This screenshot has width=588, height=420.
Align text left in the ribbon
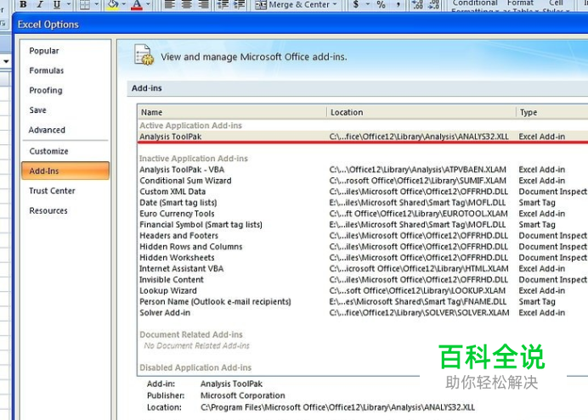pyautogui.click(x=170, y=4)
